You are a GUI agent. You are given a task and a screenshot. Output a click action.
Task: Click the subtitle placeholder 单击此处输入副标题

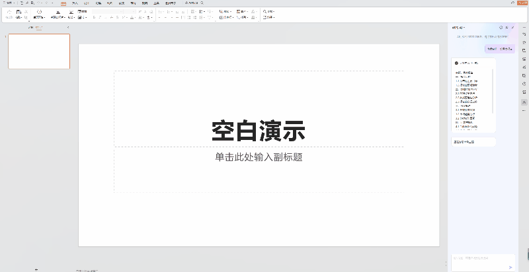pos(259,157)
